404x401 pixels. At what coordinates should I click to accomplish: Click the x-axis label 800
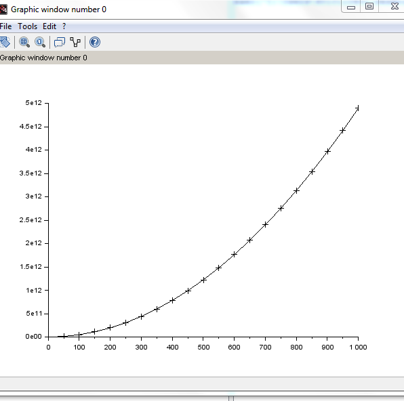coord(296,347)
